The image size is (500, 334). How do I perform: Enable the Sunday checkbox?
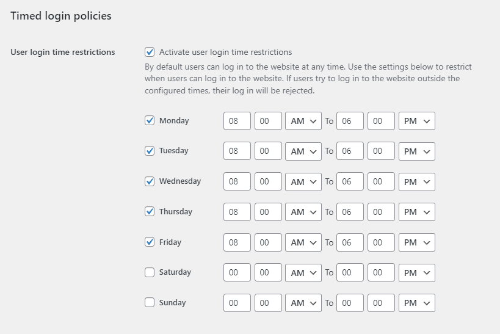150,303
